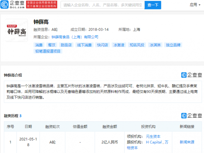The height and width of the screenshot is (153, 204).
Task: Click the 投资机构 column header
Action: 148,126
